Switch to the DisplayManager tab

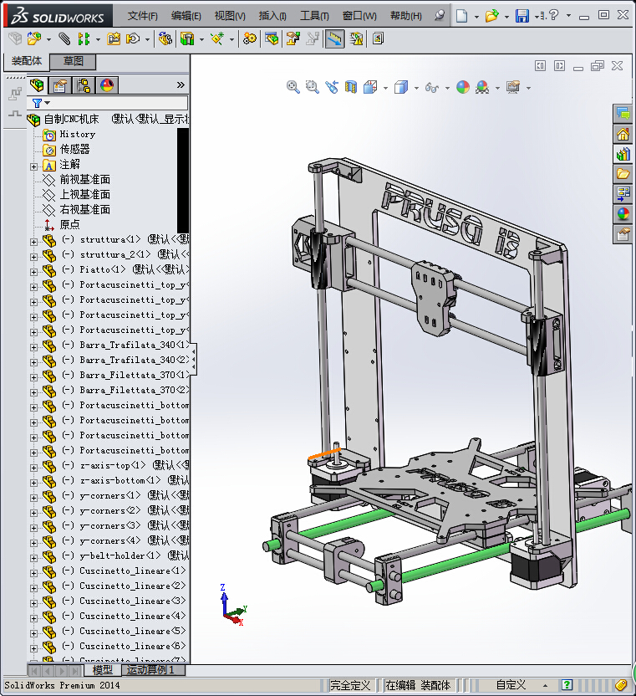[x=107, y=84]
